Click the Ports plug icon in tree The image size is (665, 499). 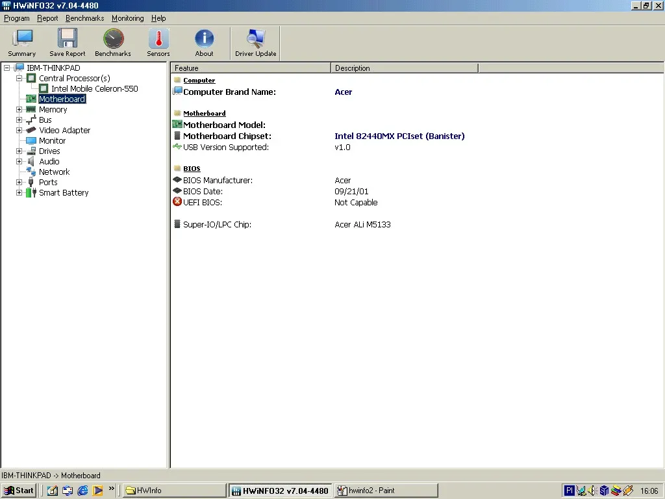point(31,182)
